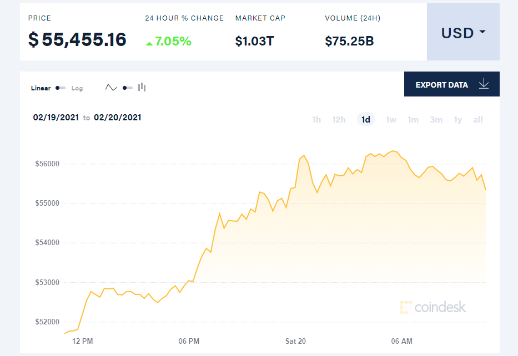
Task: Select the 1w time range
Action: 391,120
